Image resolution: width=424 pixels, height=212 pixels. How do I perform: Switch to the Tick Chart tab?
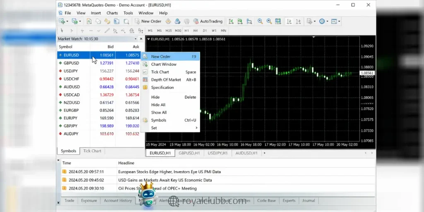tap(92, 151)
